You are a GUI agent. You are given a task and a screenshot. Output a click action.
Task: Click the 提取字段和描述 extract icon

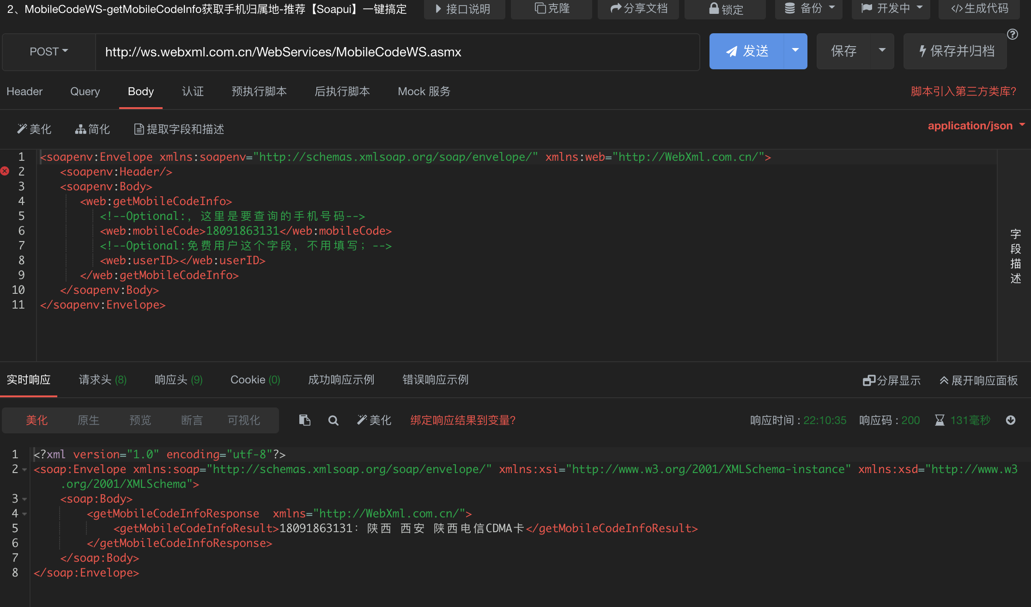pos(179,129)
